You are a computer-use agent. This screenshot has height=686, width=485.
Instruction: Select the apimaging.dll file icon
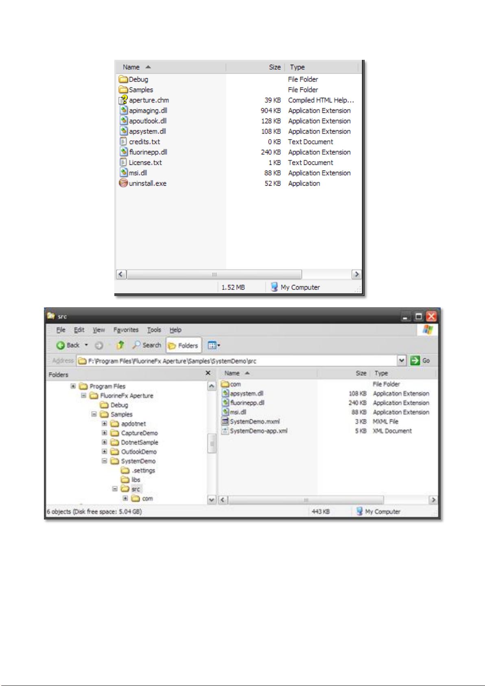coord(124,110)
